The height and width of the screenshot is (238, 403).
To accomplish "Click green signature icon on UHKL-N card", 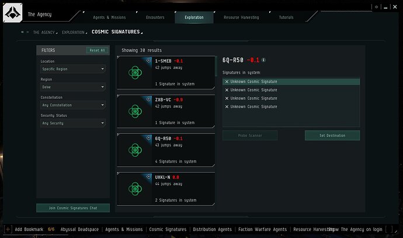I will [135, 189].
